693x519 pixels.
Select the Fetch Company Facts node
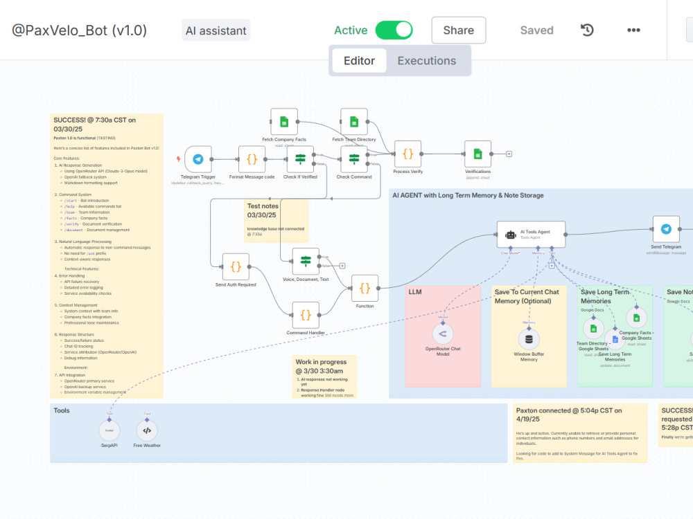point(283,122)
